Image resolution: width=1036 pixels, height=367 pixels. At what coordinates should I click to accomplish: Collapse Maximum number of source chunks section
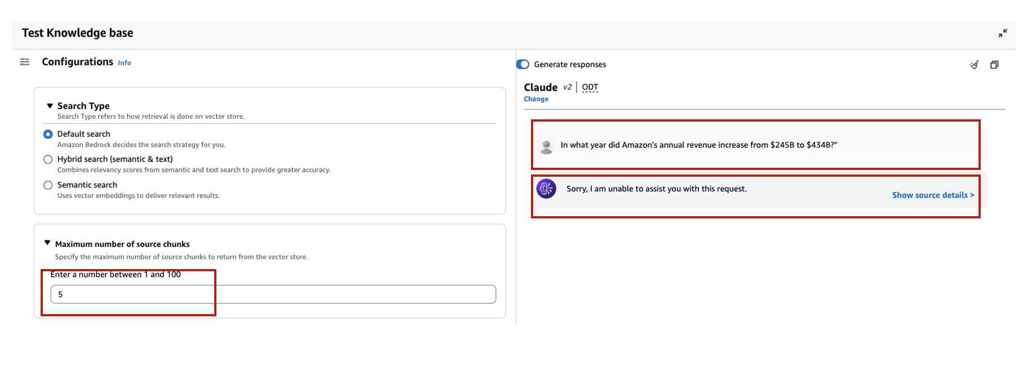(47, 243)
